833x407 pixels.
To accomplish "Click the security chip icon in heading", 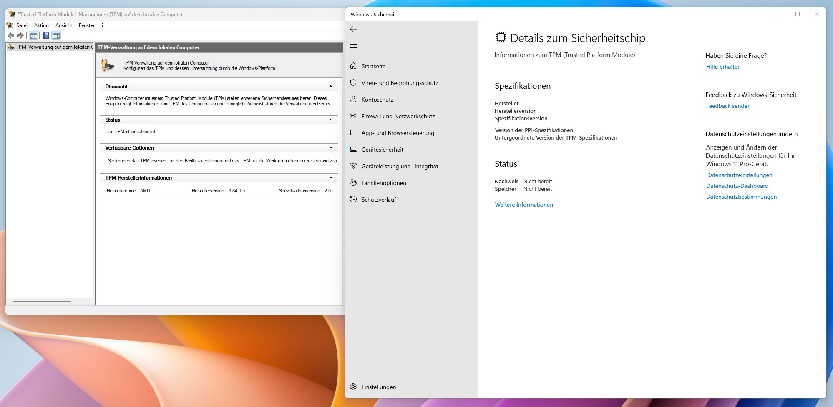I will point(501,37).
